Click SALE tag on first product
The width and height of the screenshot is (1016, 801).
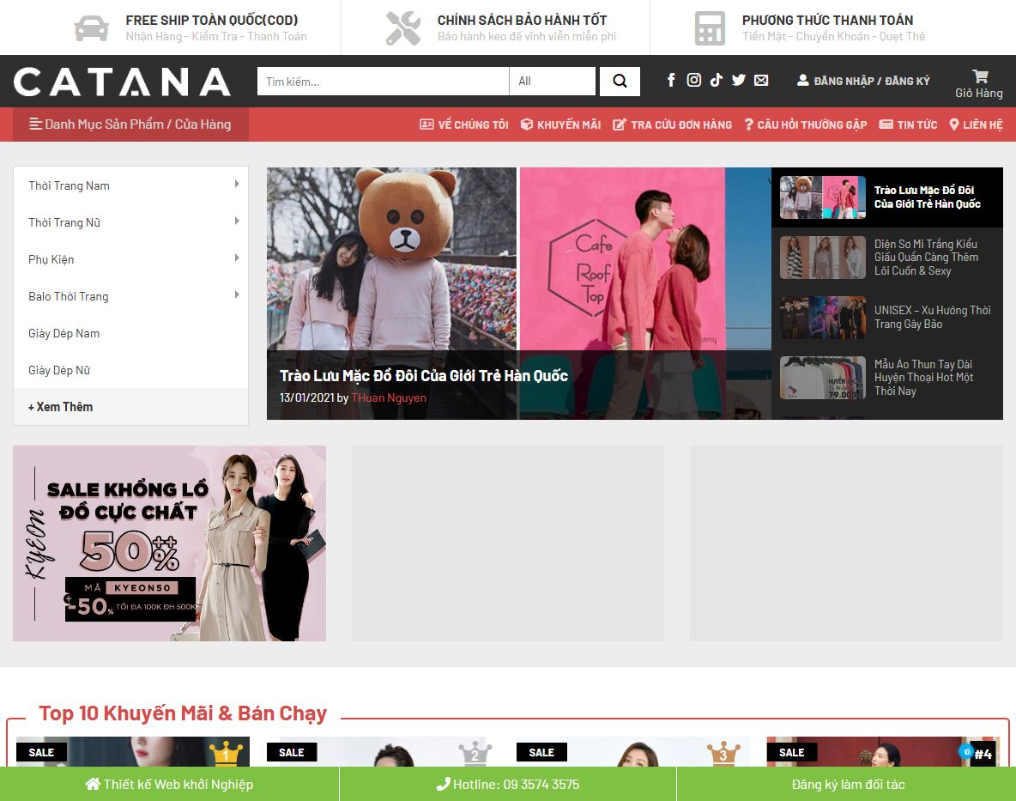pyautogui.click(x=41, y=752)
